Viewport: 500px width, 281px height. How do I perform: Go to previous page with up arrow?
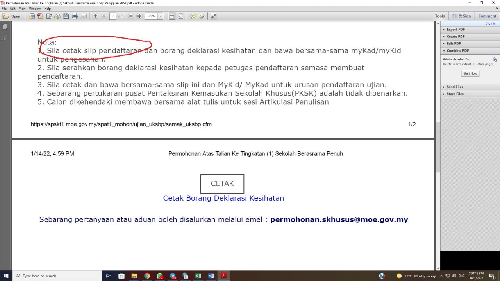tap(95, 16)
